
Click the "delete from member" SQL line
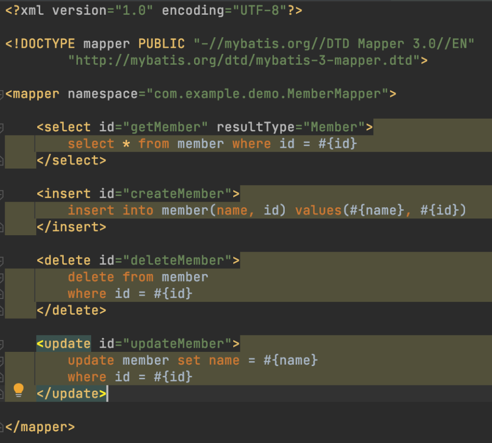[x=138, y=278]
